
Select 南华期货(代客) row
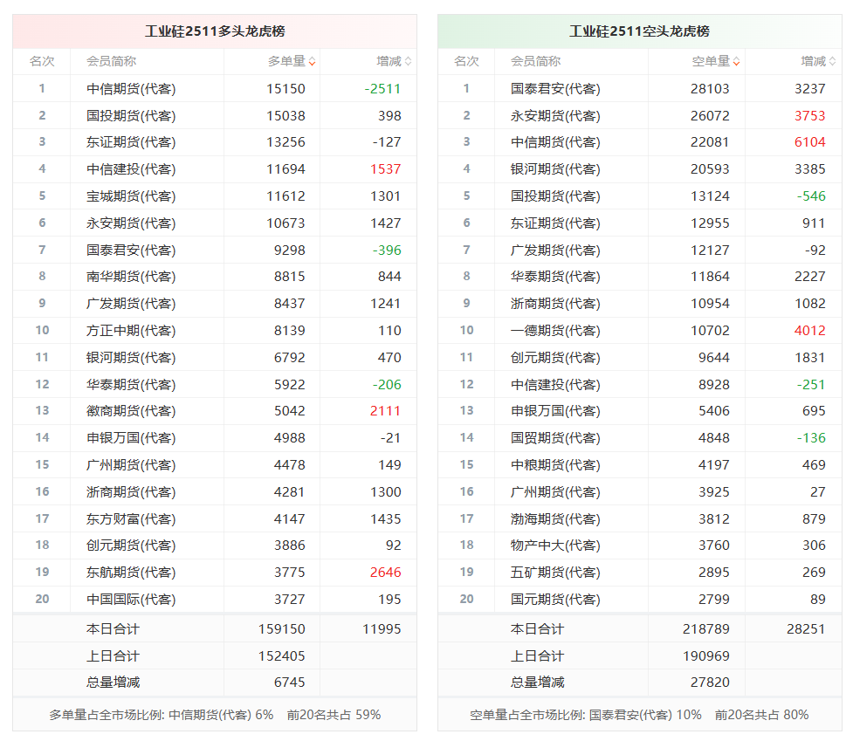point(215,277)
